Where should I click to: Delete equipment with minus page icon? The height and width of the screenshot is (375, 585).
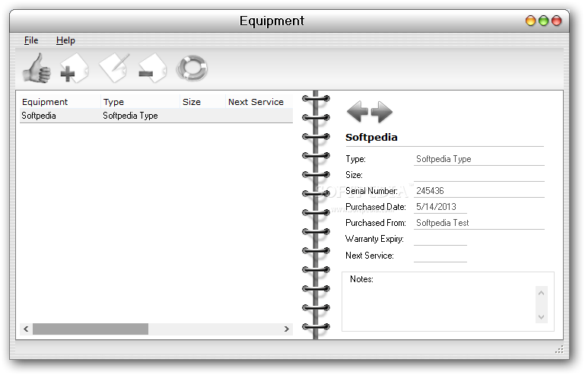click(x=152, y=68)
